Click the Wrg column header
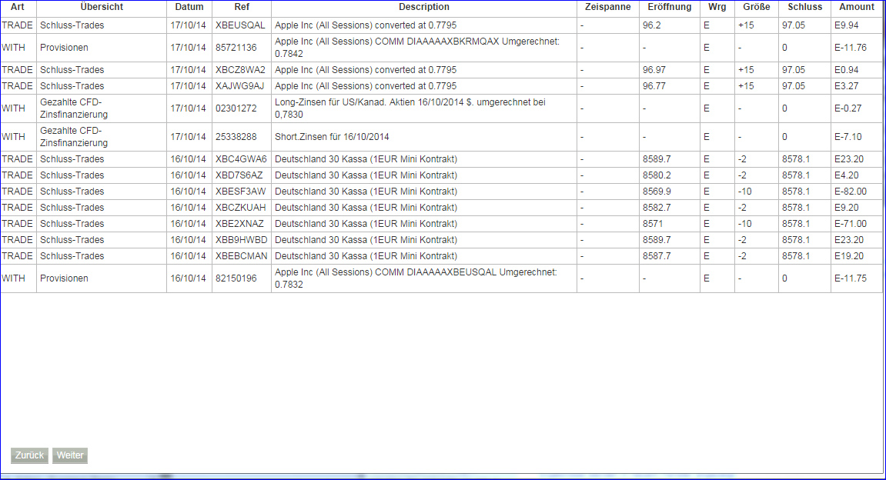 click(716, 7)
